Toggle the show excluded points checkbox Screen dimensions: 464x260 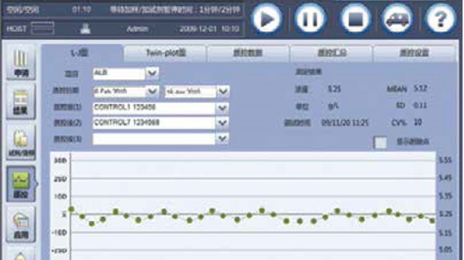click(380, 142)
